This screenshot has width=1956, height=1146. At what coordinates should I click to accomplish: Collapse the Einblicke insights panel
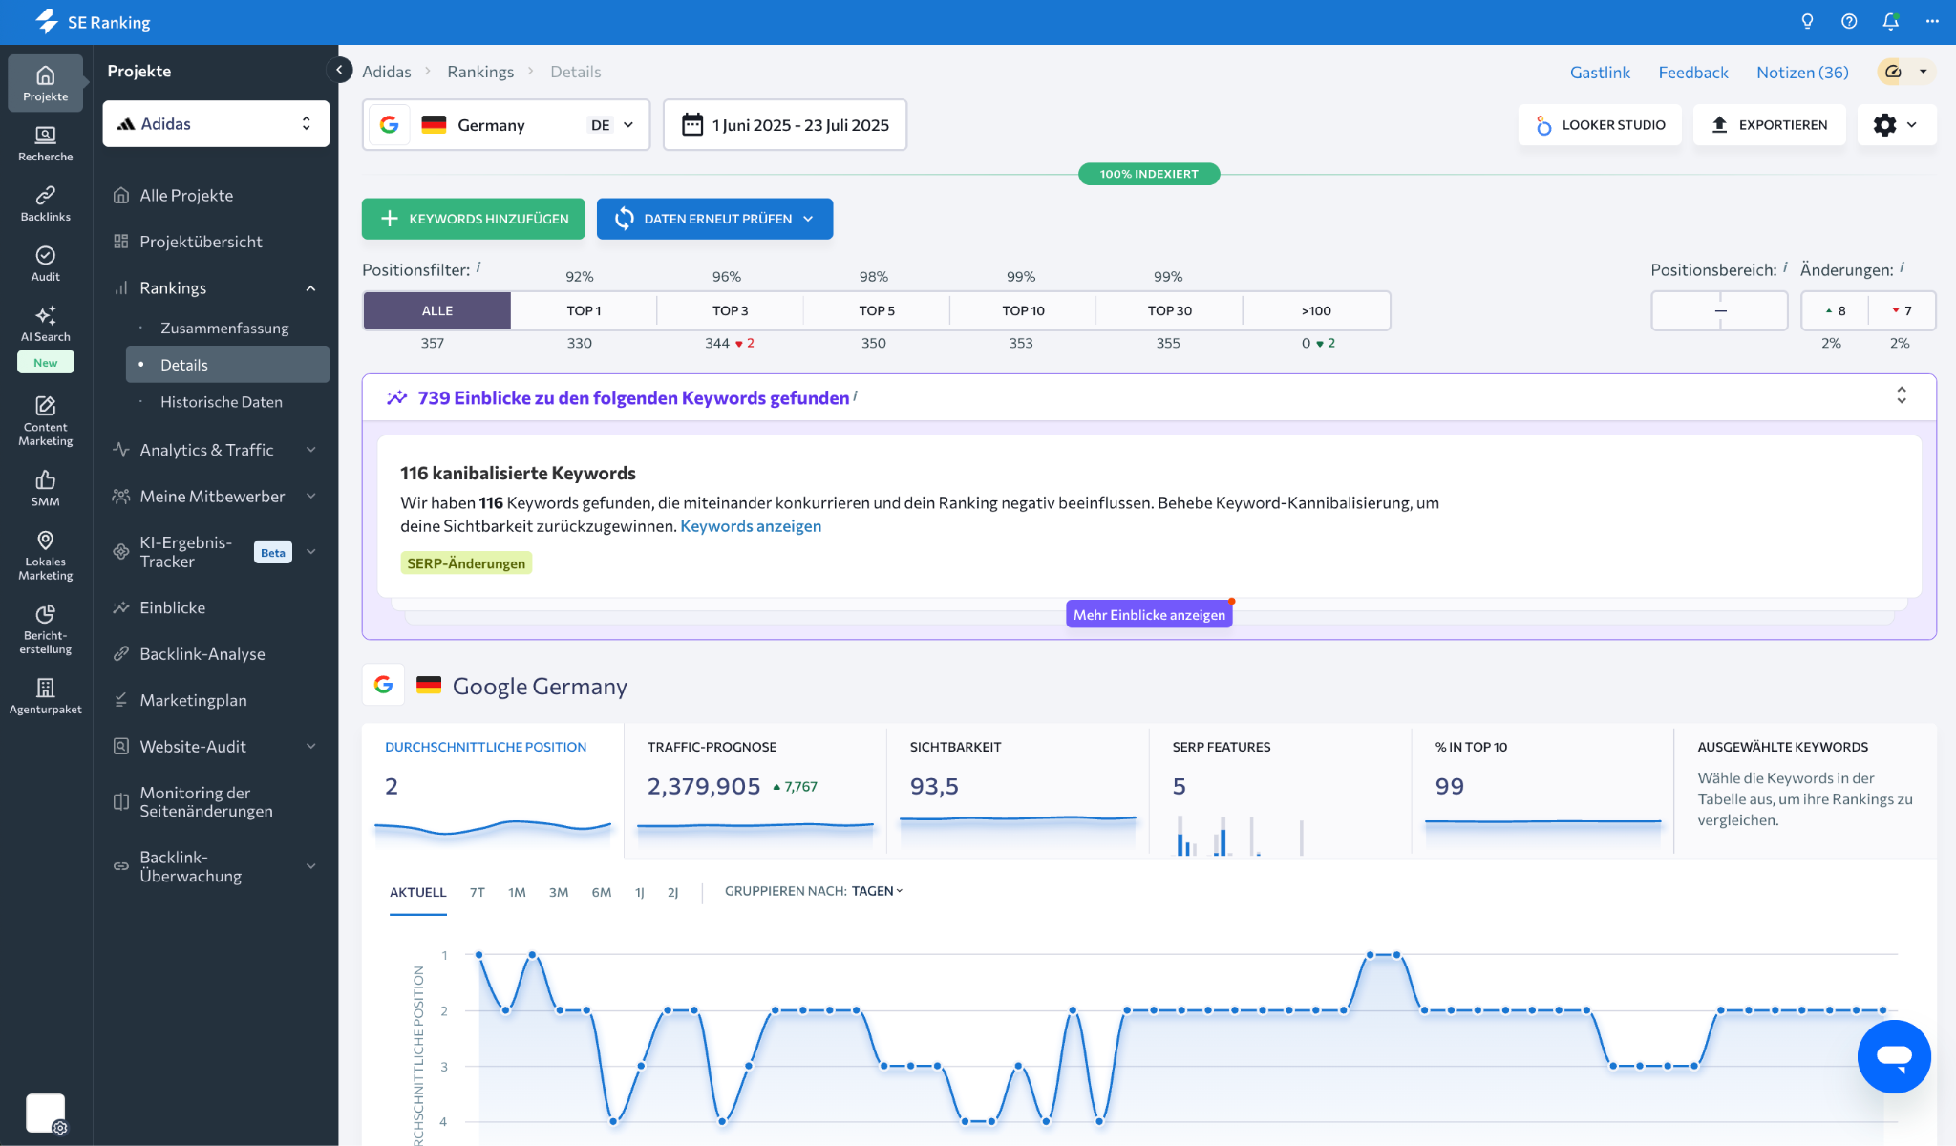[x=1902, y=395]
